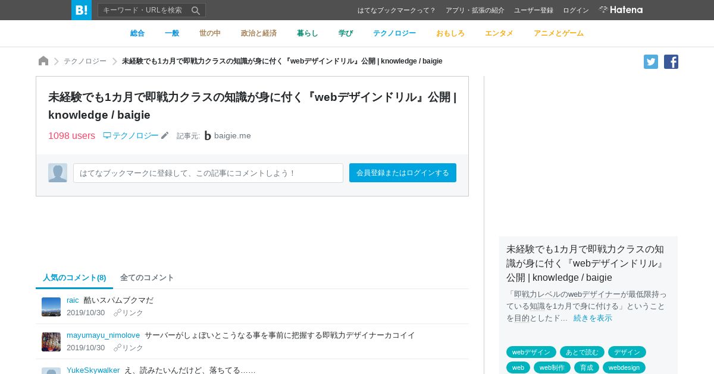Viewport: 714px width, 374px height.
Task: Open user YukeSkywalker's profile link
Action: pos(93,370)
